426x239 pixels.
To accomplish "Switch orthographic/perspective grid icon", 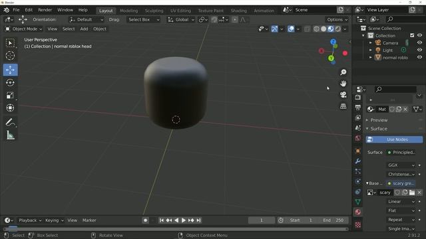I will pos(343,106).
